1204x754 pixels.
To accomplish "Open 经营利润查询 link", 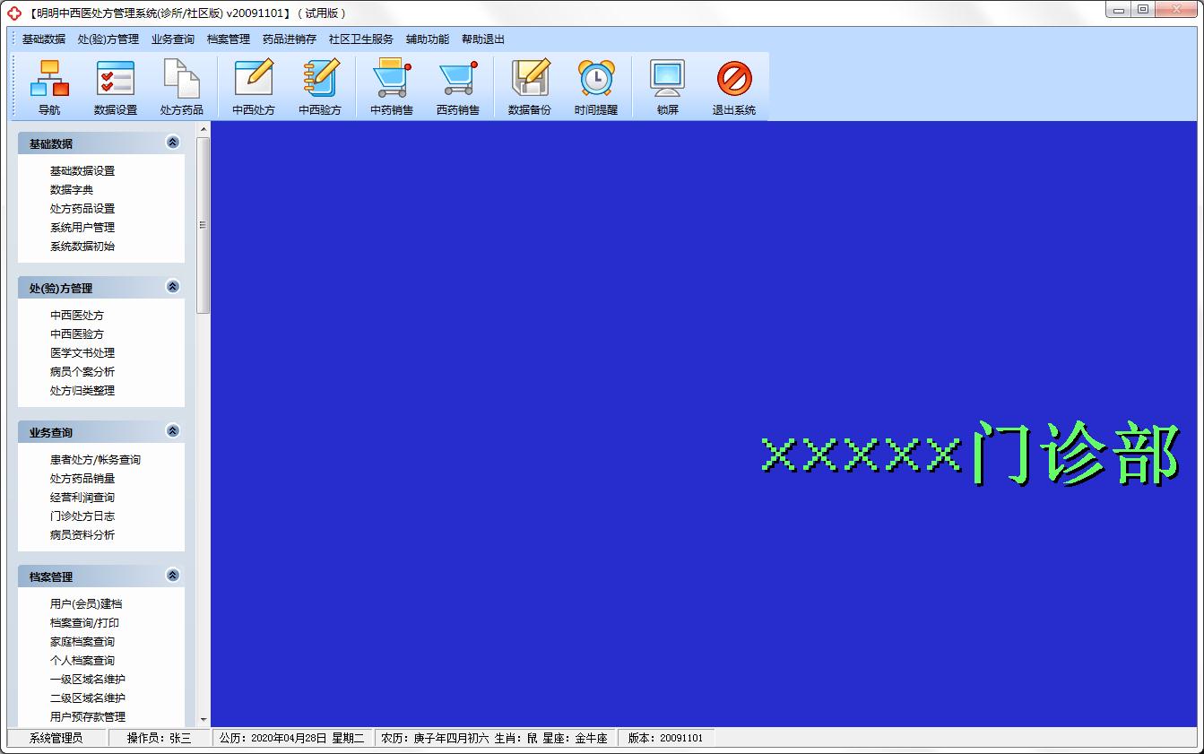I will click(x=82, y=498).
